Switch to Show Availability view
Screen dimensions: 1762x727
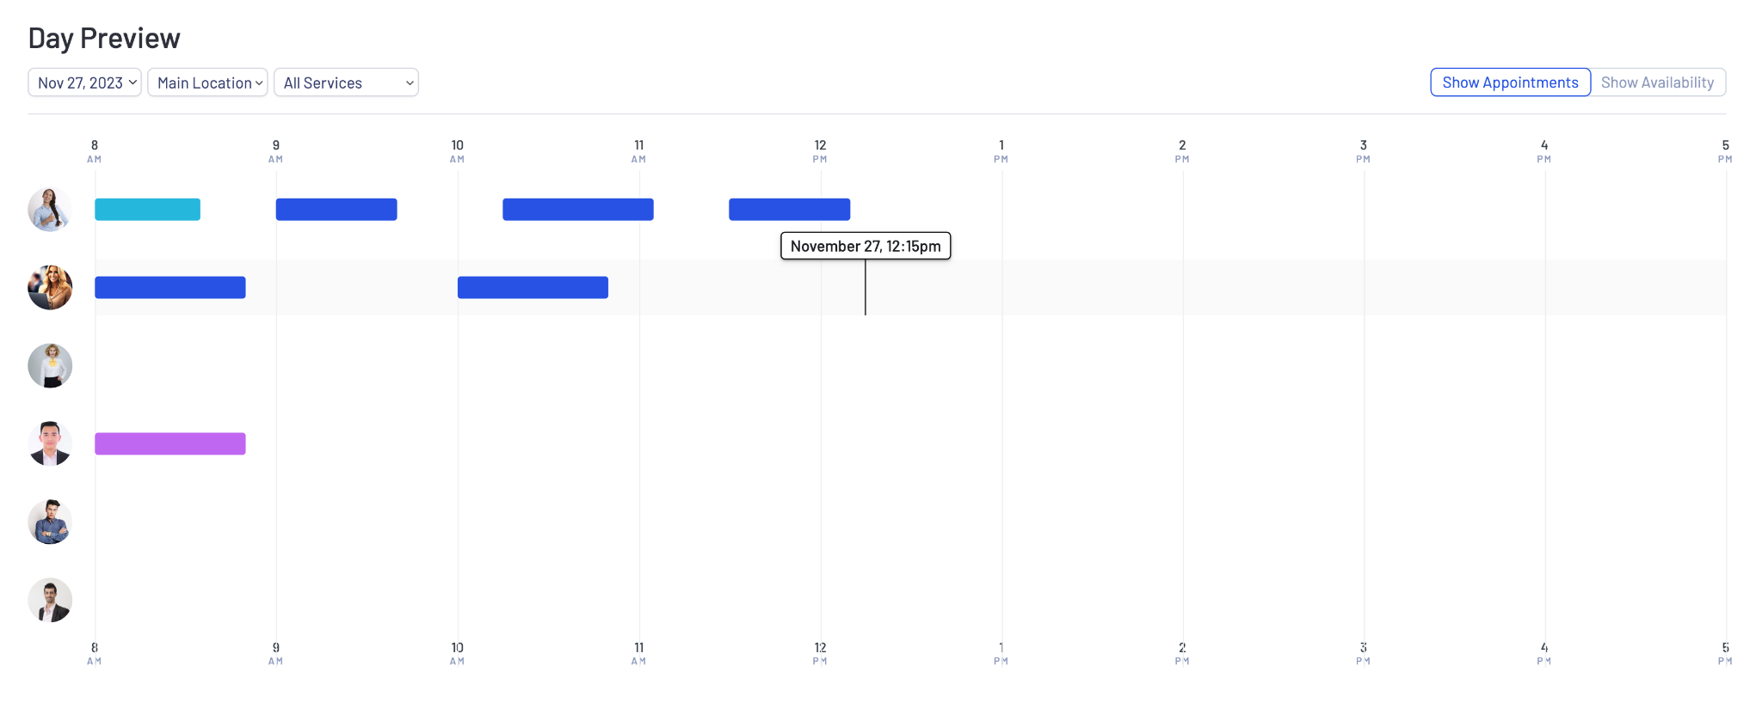(x=1658, y=82)
